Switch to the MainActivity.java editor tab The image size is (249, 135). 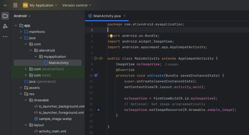[x=107, y=16]
